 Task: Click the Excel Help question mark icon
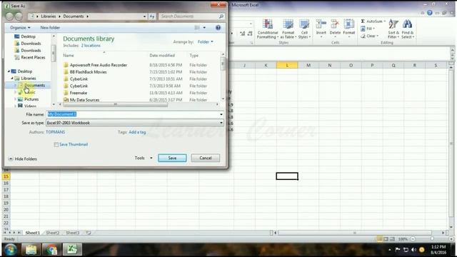click(x=430, y=13)
